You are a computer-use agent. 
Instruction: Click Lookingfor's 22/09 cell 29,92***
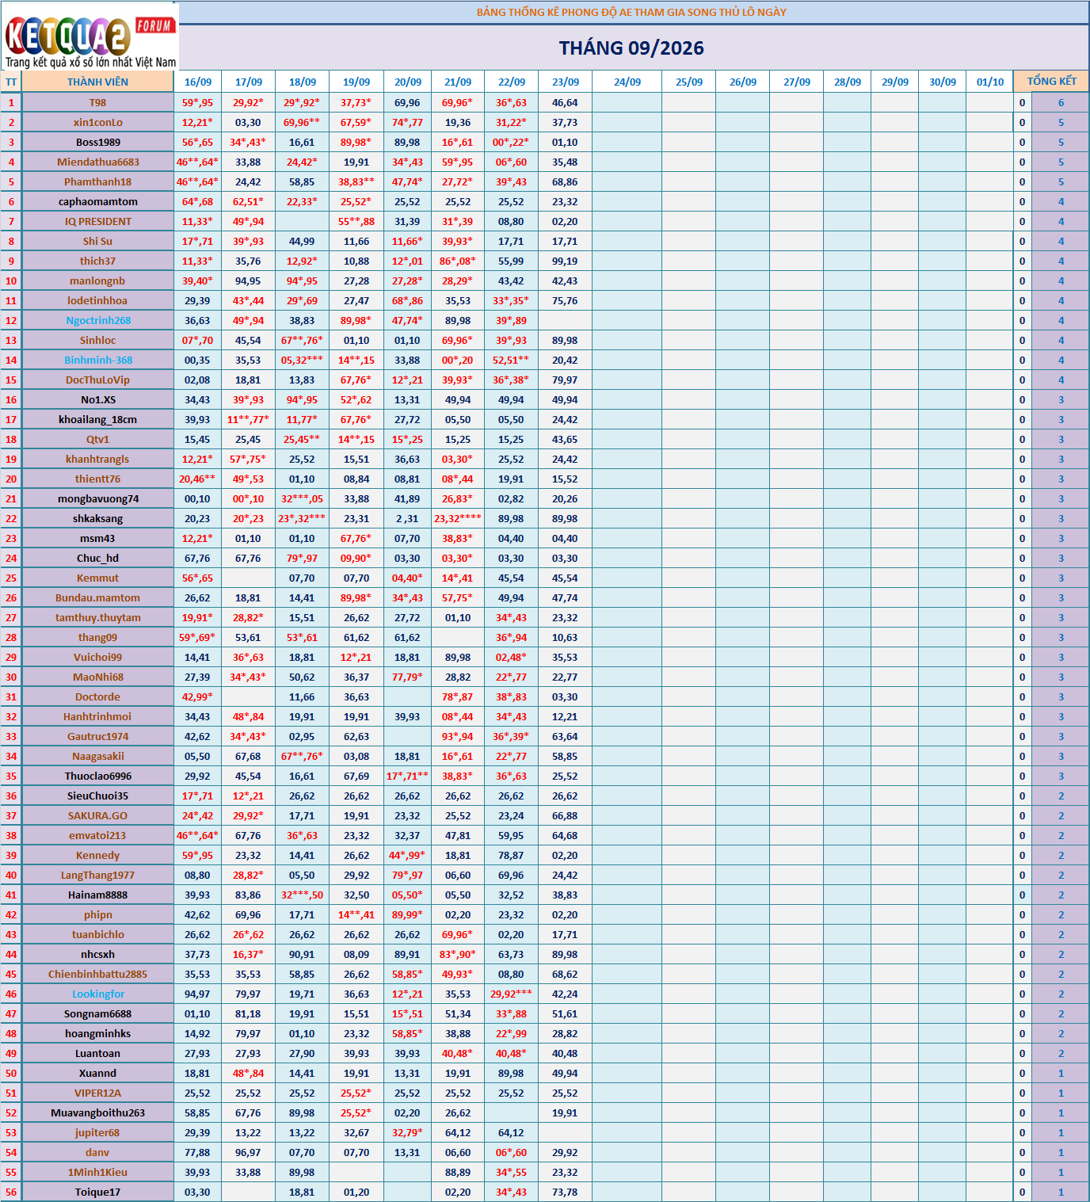(511, 994)
